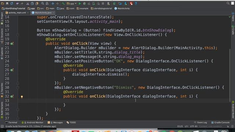Select the alertdialogtutorial breadcrumb folder

pos(101,8)
